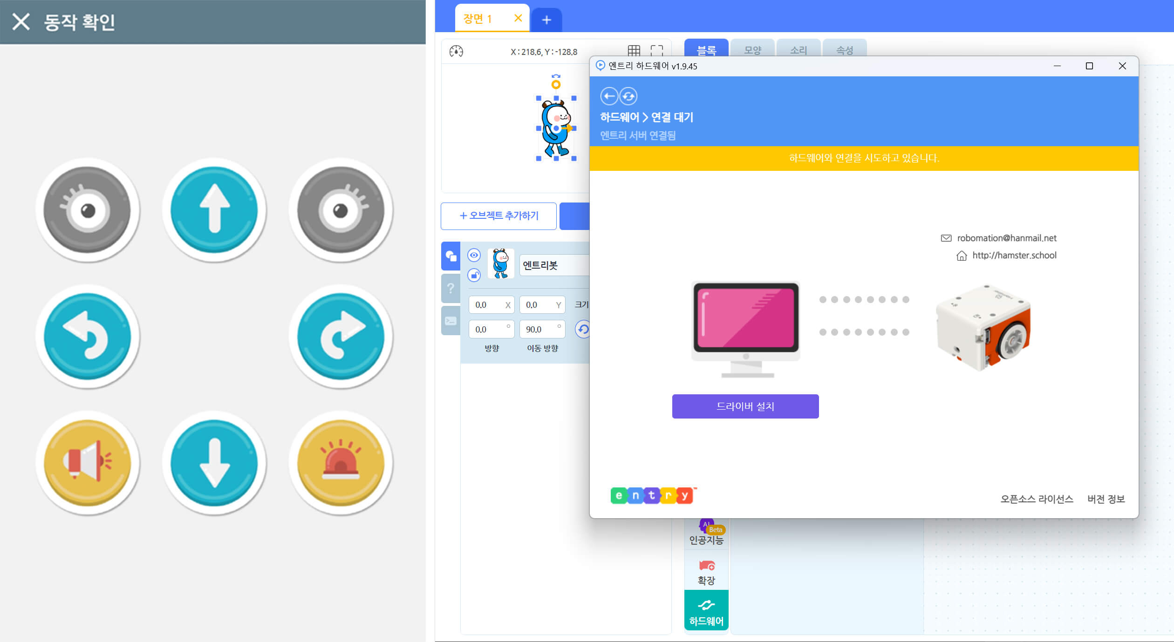Viewport: 1174px width, 642px height.
Task: Click the 이동 방향 angle input field
Action: (542, 329)
